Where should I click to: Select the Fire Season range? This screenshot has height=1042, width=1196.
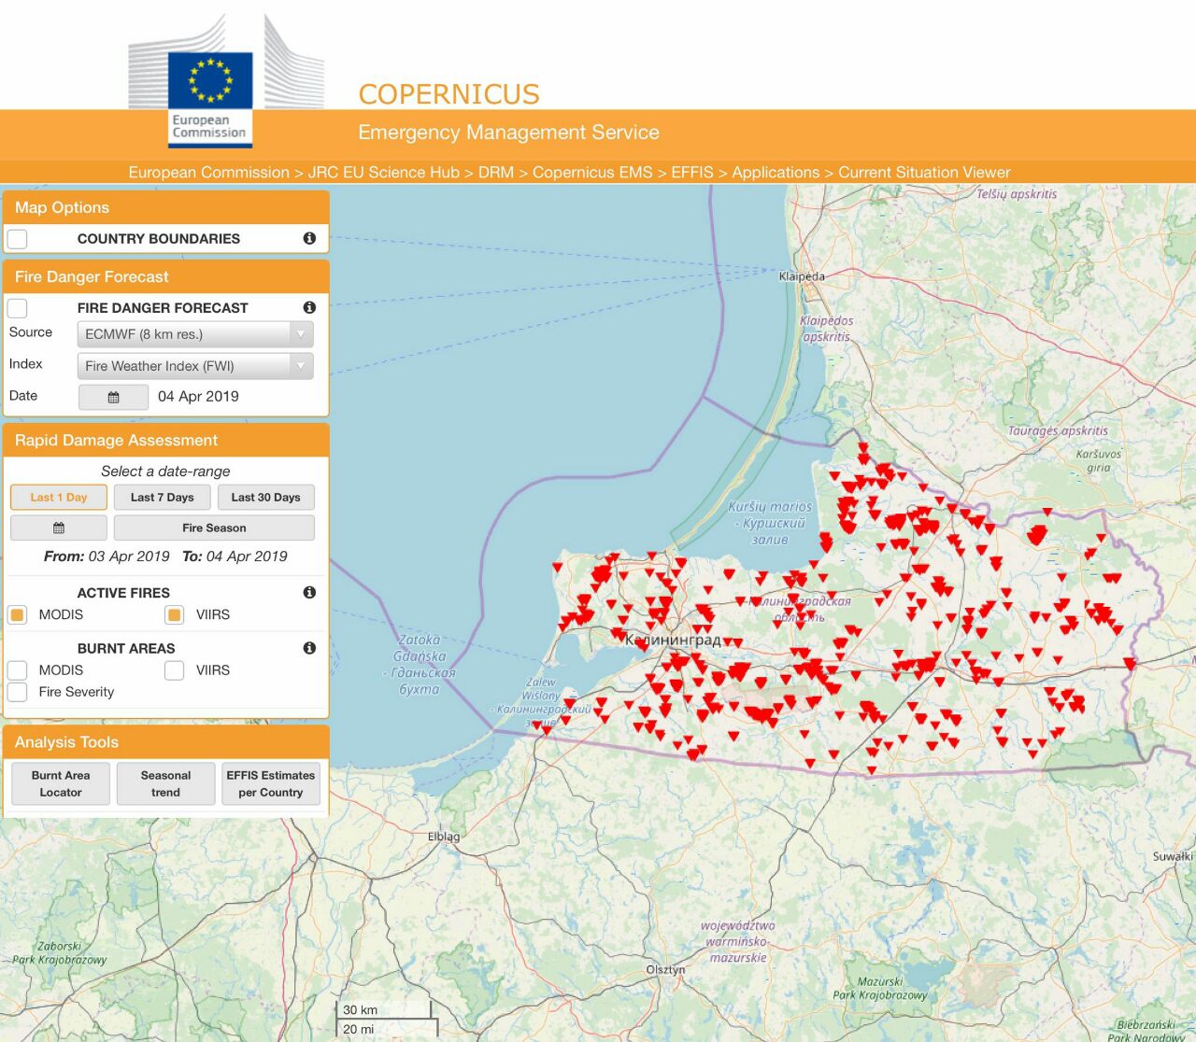(x=214, y=528)
